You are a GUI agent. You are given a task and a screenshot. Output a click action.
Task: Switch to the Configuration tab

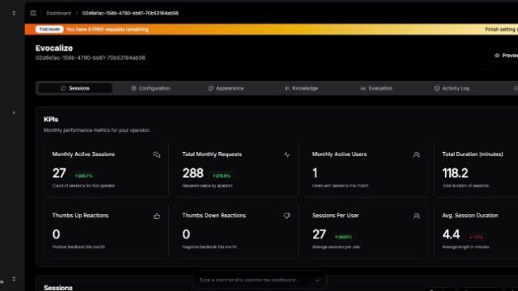(151, 88)
